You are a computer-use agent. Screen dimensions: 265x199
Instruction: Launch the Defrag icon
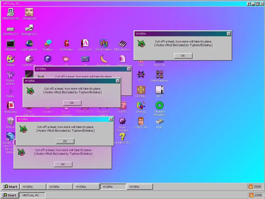tap(141, 105)
